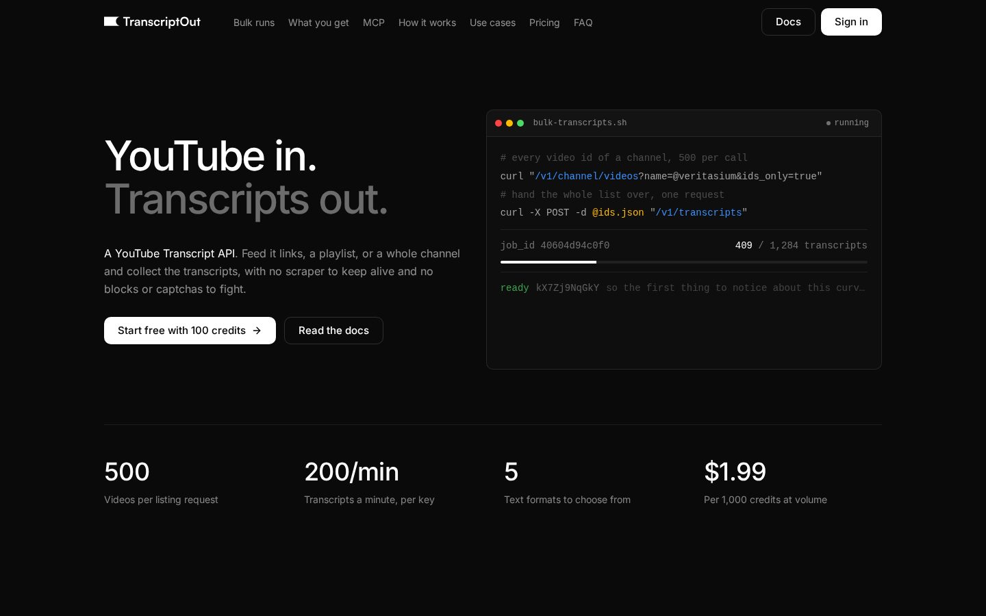Click the red dot in terminal header

[498, 123]
